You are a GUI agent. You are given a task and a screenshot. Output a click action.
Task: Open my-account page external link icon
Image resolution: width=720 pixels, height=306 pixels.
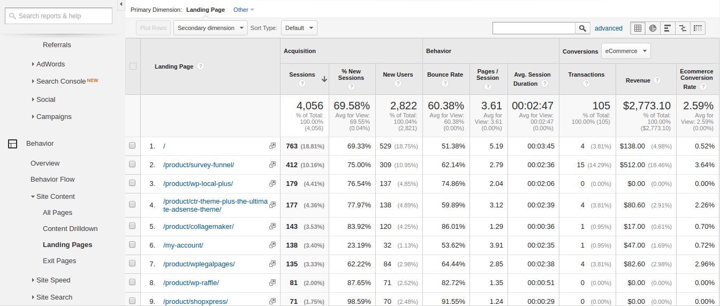coord(272,245)
